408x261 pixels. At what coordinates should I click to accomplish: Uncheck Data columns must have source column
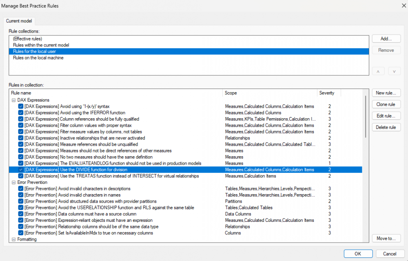pos(21,214)
